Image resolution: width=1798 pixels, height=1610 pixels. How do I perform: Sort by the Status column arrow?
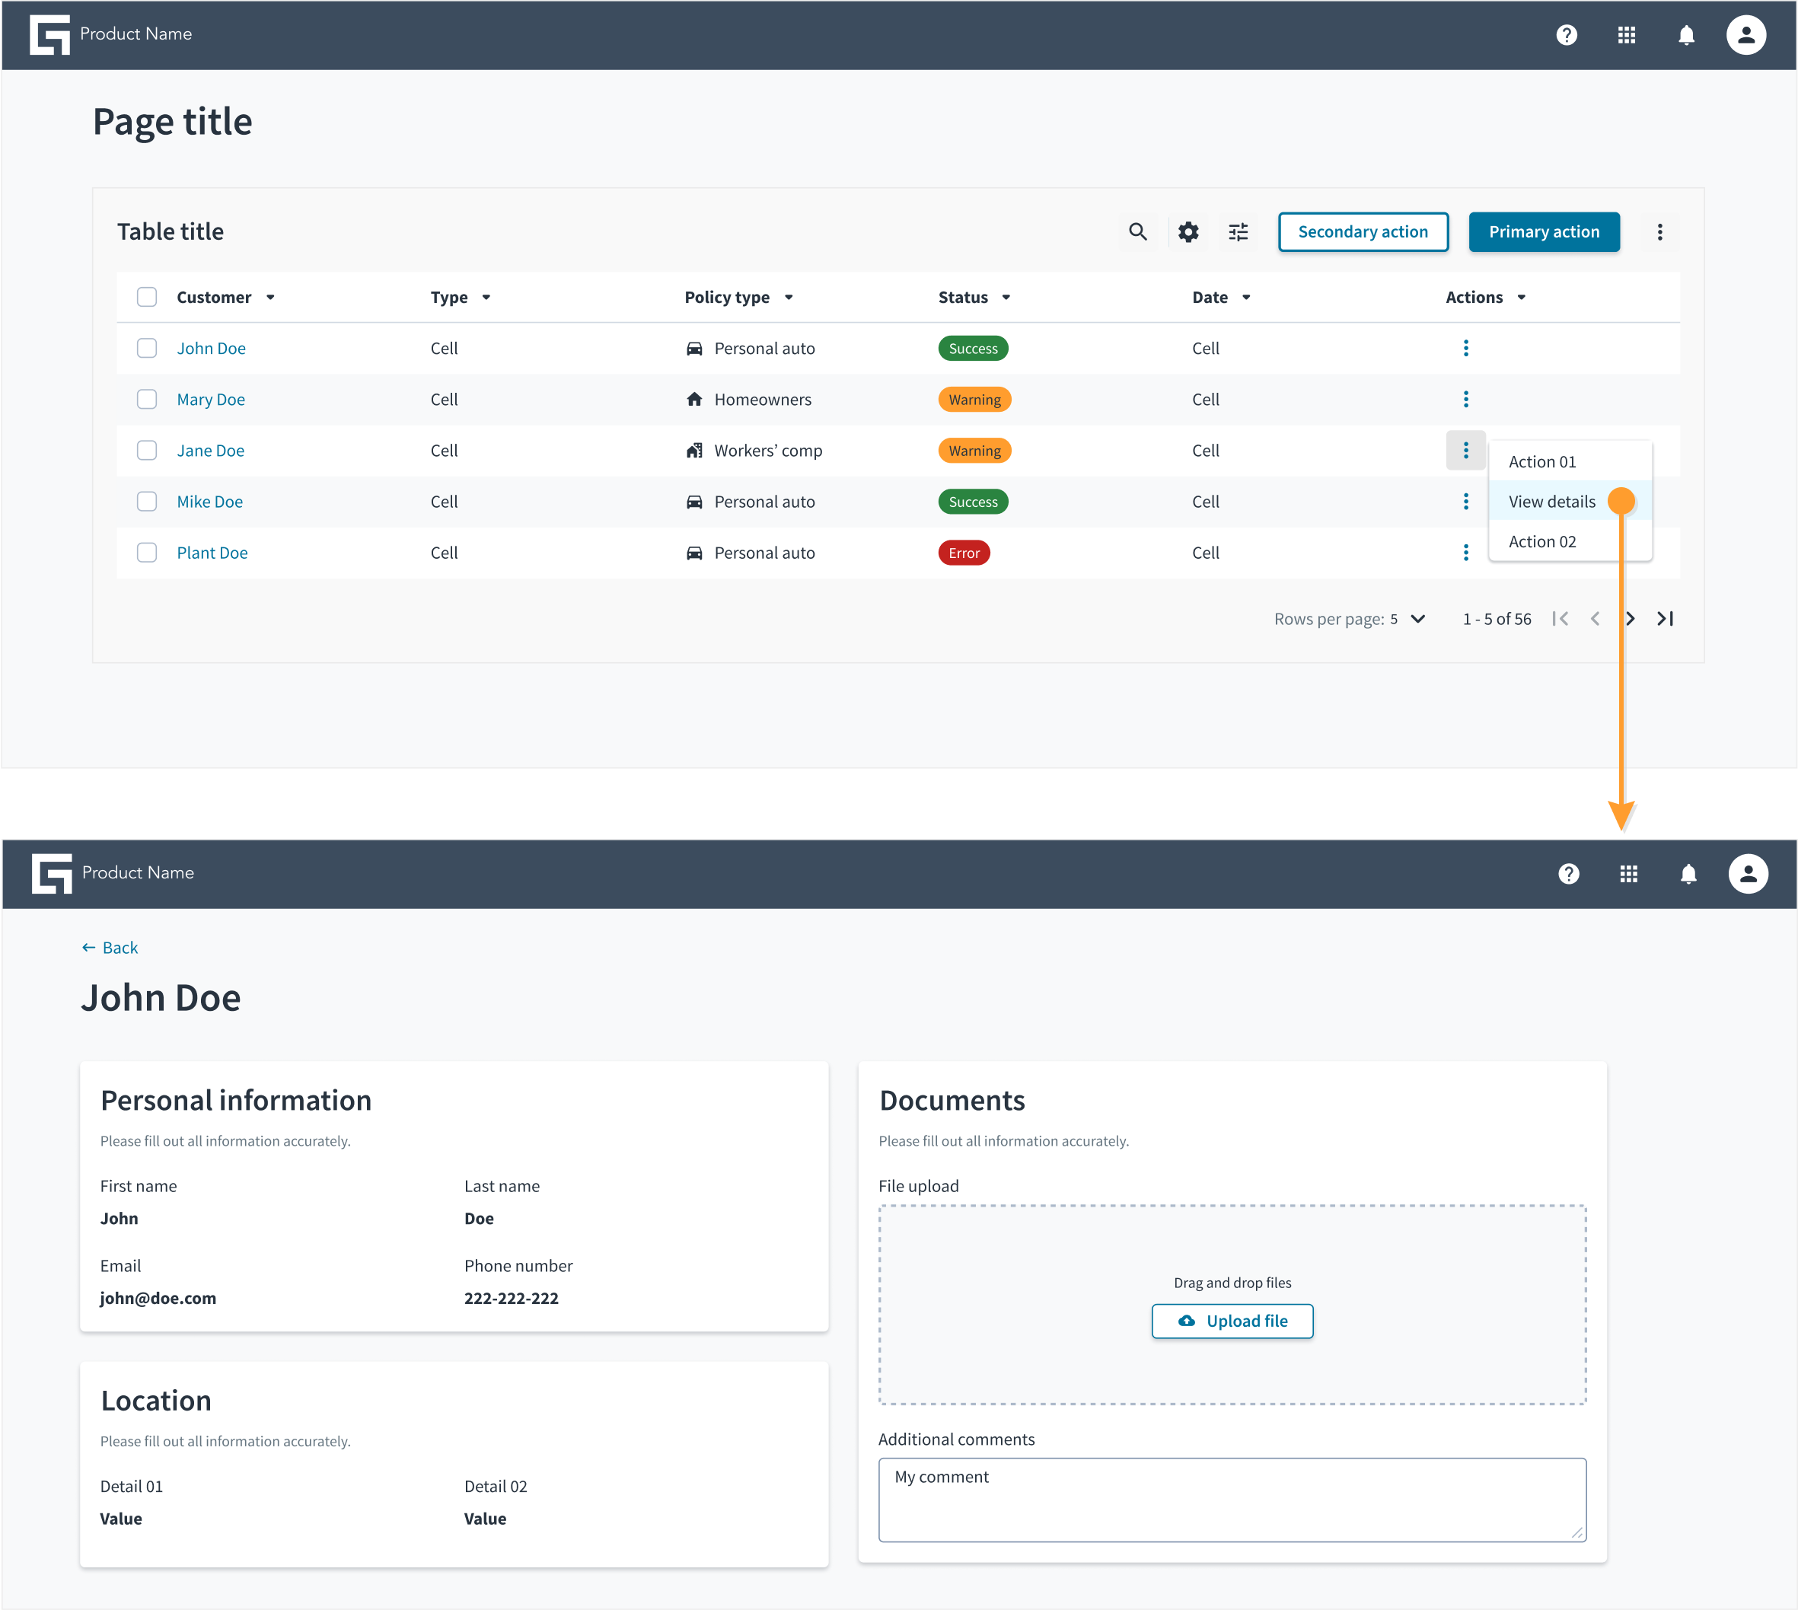(1006, 297)
